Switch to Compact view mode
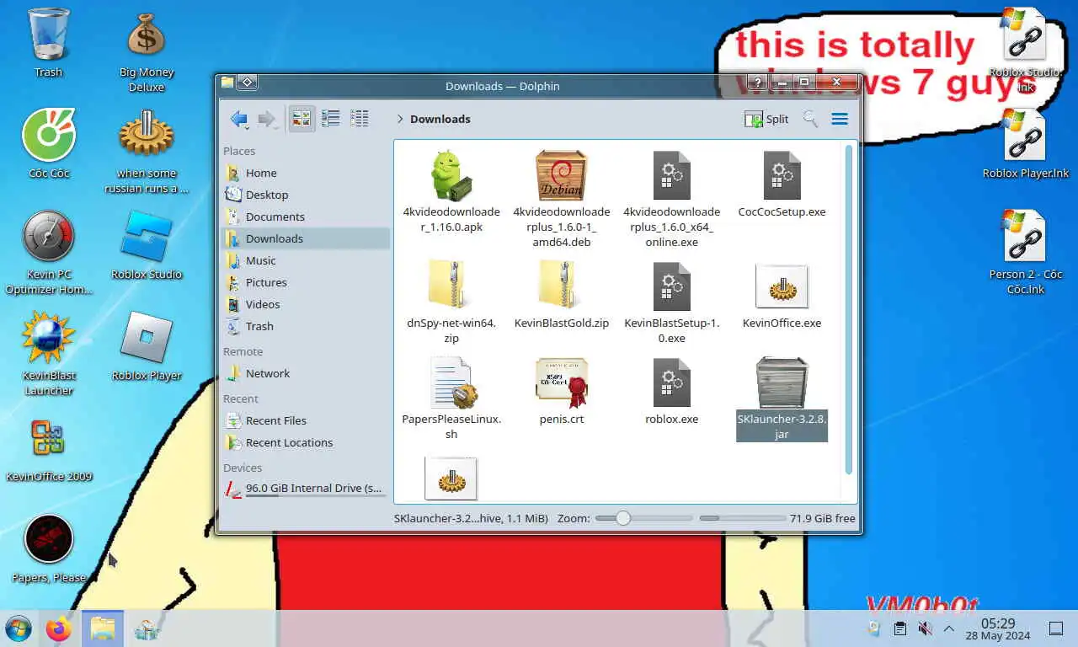Screen dimensions: 1078x647 pos(331,119)
